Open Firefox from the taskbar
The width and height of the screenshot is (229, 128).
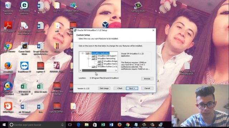(x=120, y=125)
